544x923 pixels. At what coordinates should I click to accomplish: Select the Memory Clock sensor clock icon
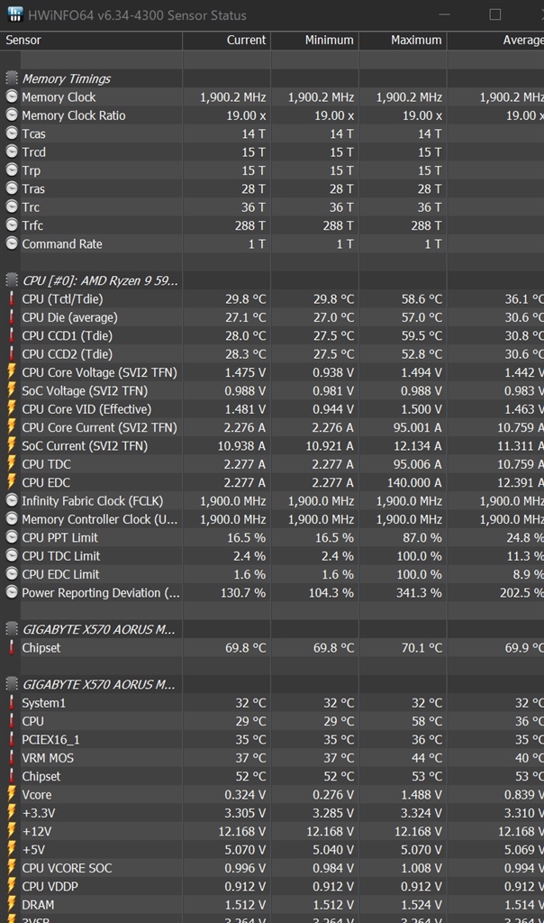tap(11, 96)
